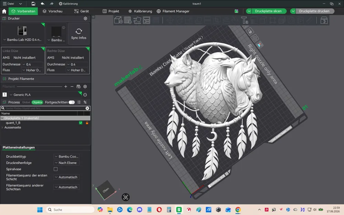Viewport: 344px width, 215px height.
Task: Open printer settings gear in Drucker header
Action: pos(86,19)
